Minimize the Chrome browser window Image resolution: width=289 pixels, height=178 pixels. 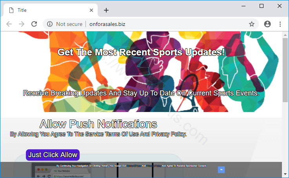(x=244, y=6)
